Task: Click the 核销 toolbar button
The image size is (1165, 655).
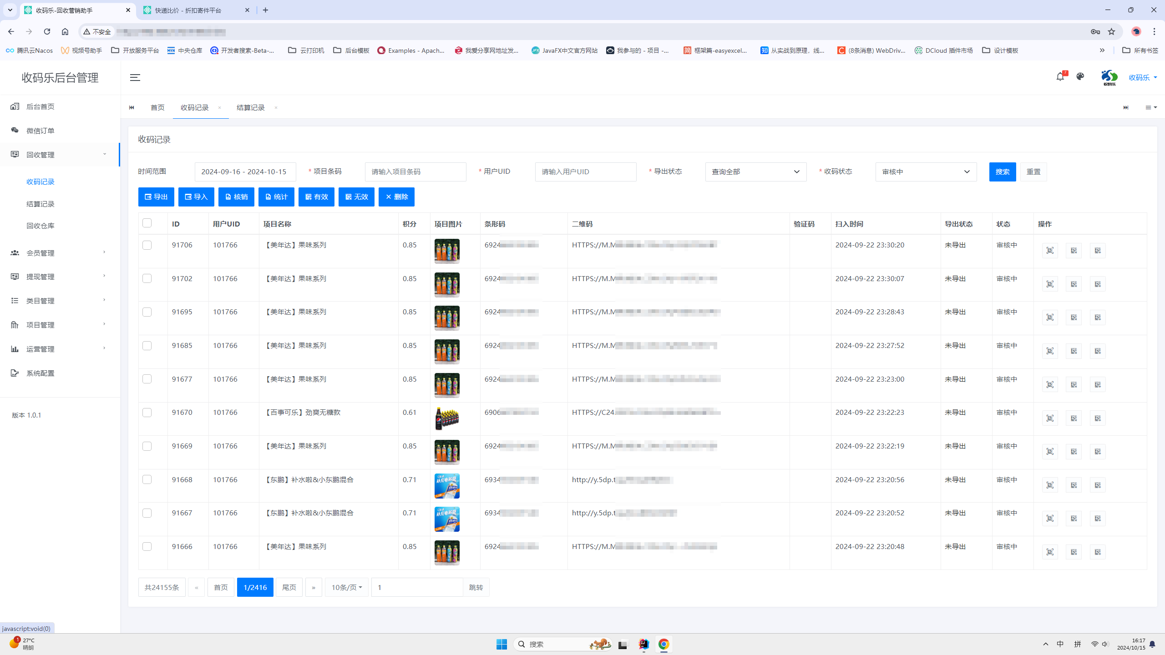Action: click(x=236, y=197)
